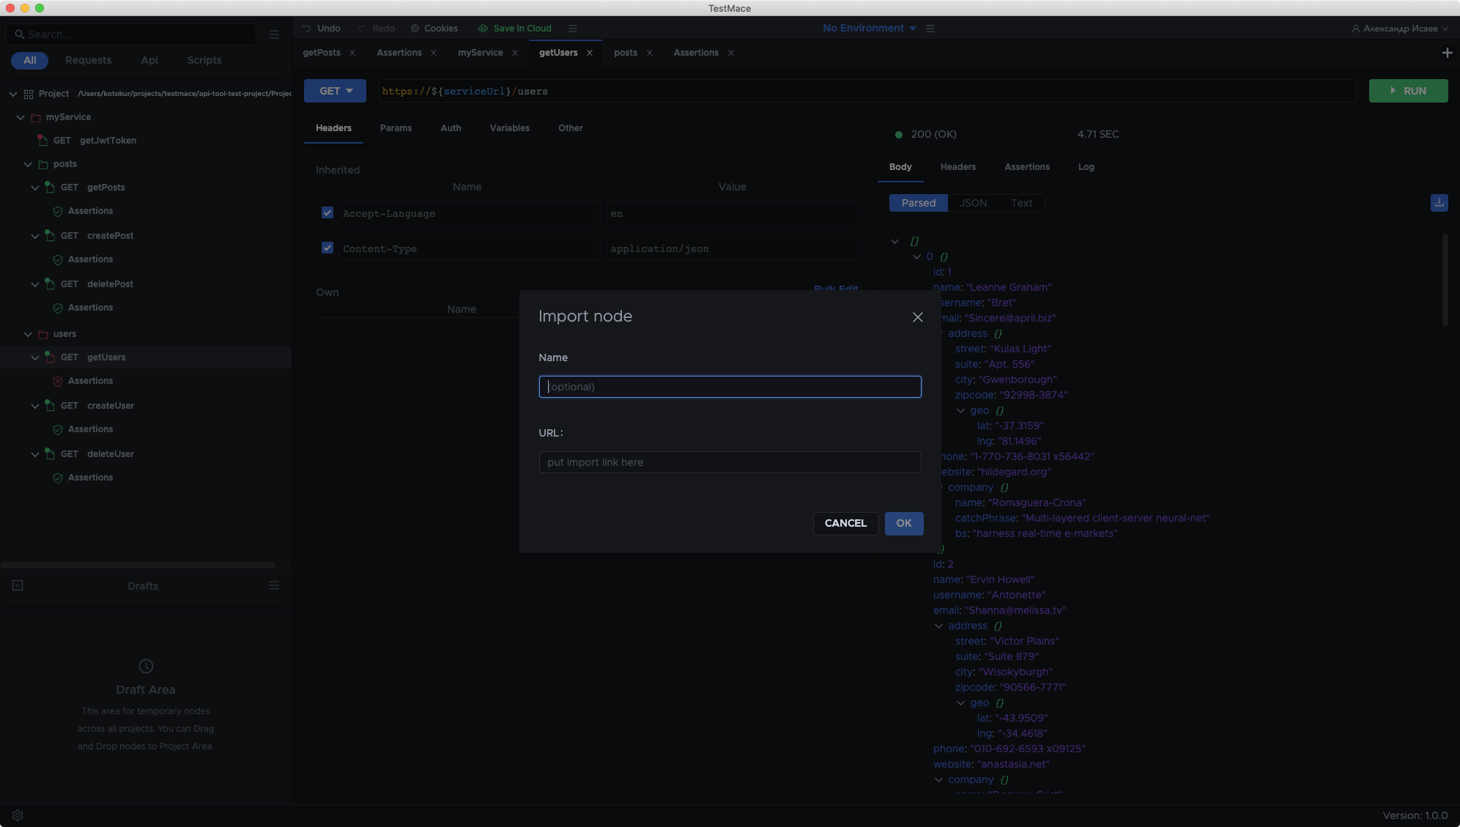Click the CANCEL button
The image size is (1460, 827).
point(845,523)
